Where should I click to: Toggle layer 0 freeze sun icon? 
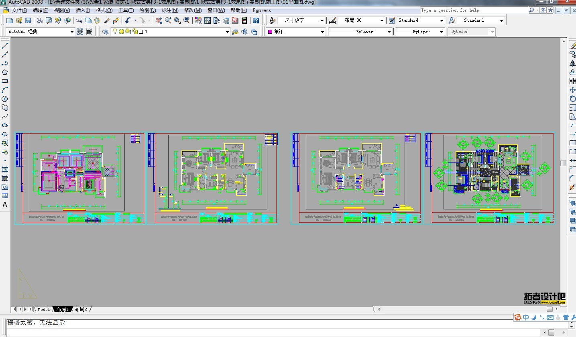[122, 32]
